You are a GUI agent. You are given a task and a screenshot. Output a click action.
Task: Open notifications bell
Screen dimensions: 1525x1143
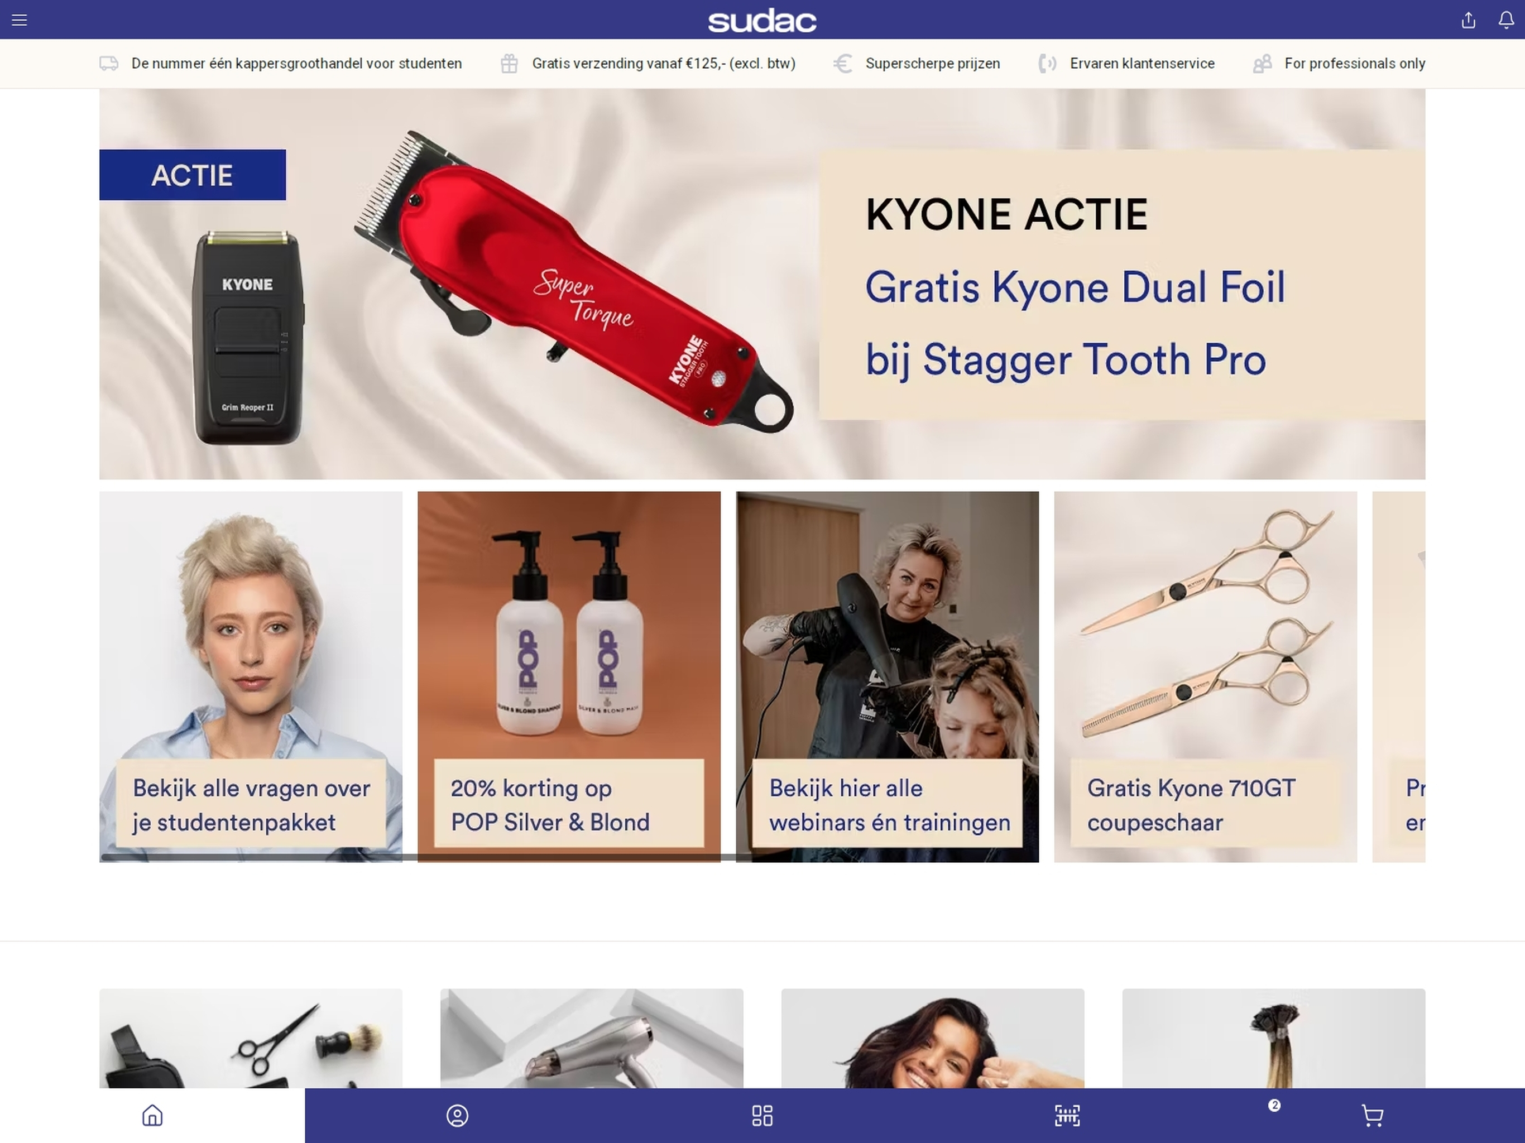pos(1507,20)
